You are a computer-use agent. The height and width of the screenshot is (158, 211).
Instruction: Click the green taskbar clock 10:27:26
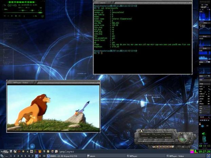(205, 152)
